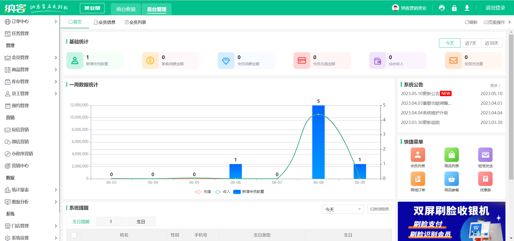Switch to the 会员信息 tab
514x241 pixels.
[x=105, y=22]
